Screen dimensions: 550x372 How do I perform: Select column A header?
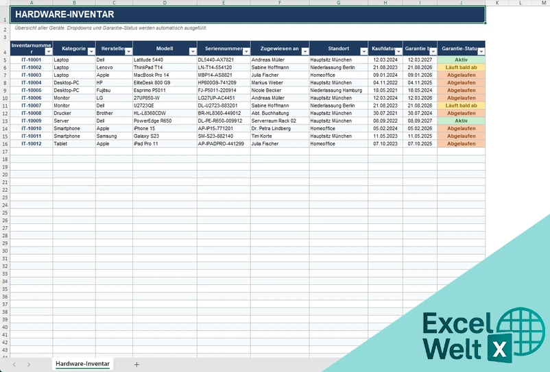[x=32, y=3]
